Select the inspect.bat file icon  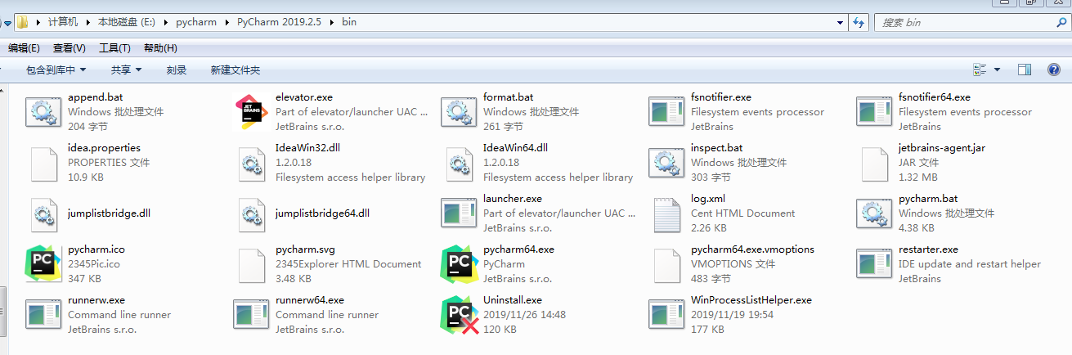click(x=666, y=163)
